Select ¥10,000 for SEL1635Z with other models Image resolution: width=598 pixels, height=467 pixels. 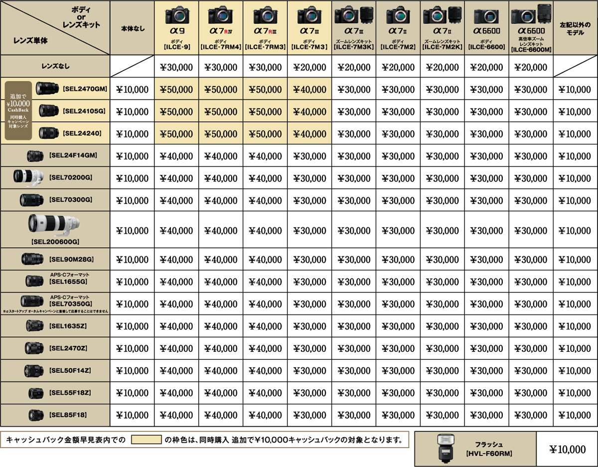coord(575,326)
